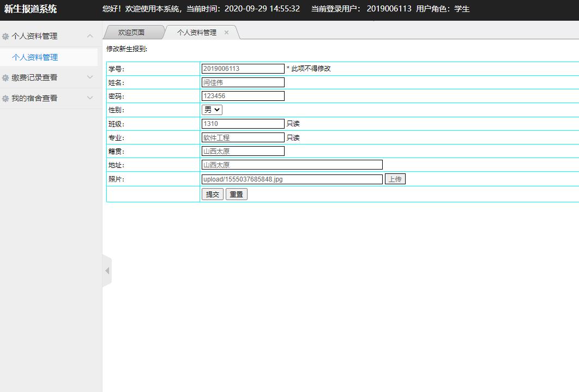Click the 姓名 name input field
Image resolution: width=579 pixels, height=392 pixels.
(x=243, y=82)
